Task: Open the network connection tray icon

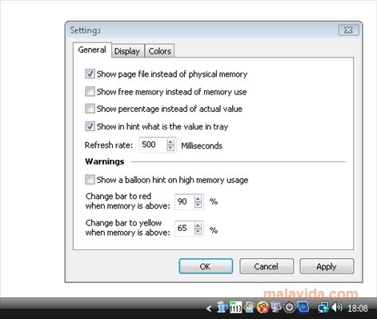Action: 323,308
